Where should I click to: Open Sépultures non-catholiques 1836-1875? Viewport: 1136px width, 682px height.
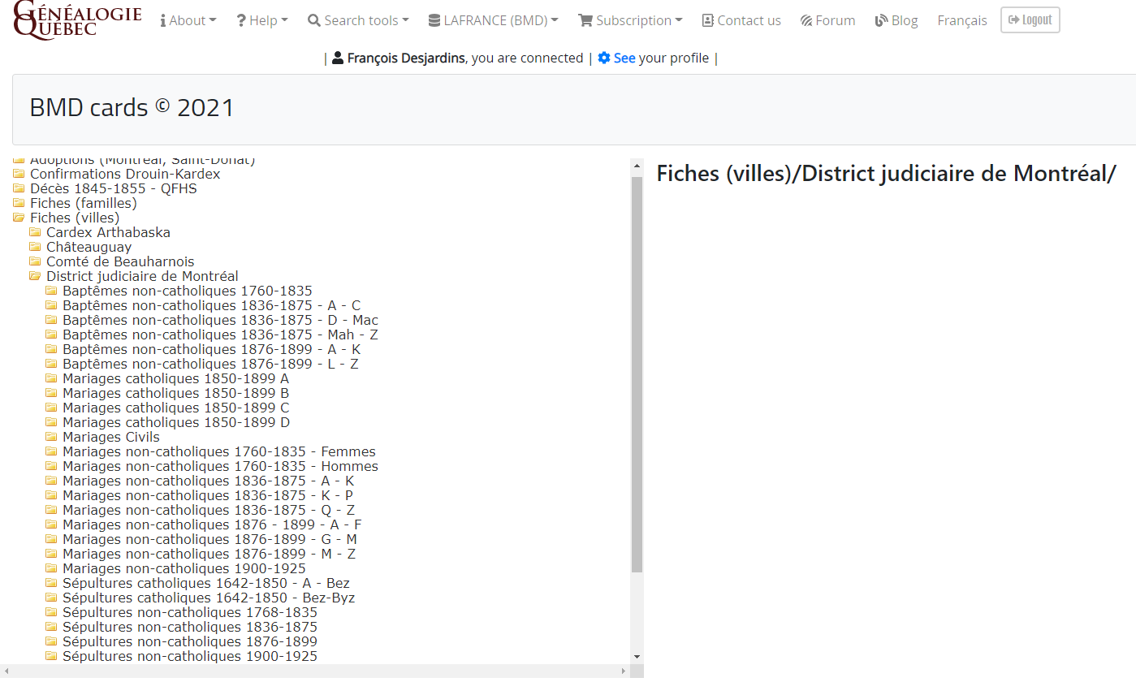190,627
